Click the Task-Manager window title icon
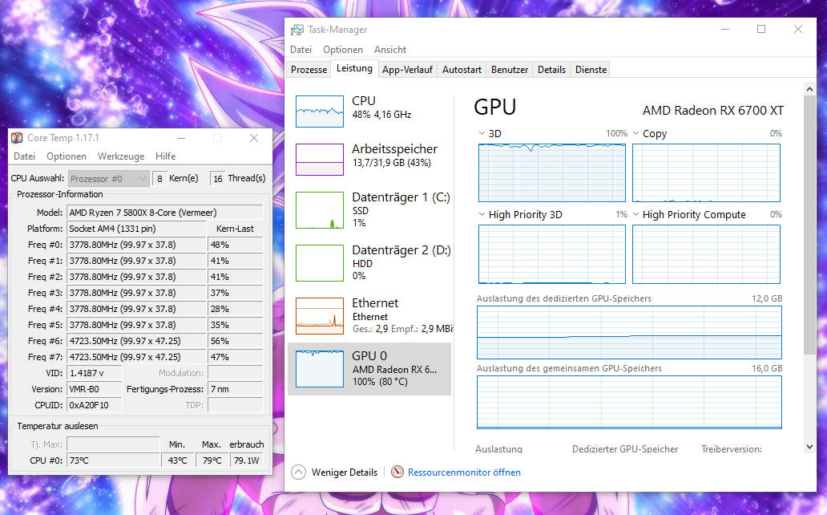This screenshot has width=827, height=515. (297, 30)
